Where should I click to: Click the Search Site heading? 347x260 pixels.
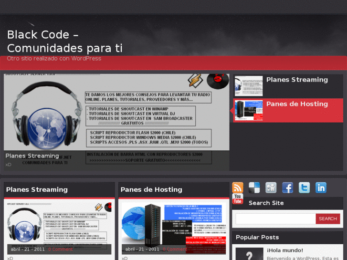pyautogui.click(x=266, y=203)
